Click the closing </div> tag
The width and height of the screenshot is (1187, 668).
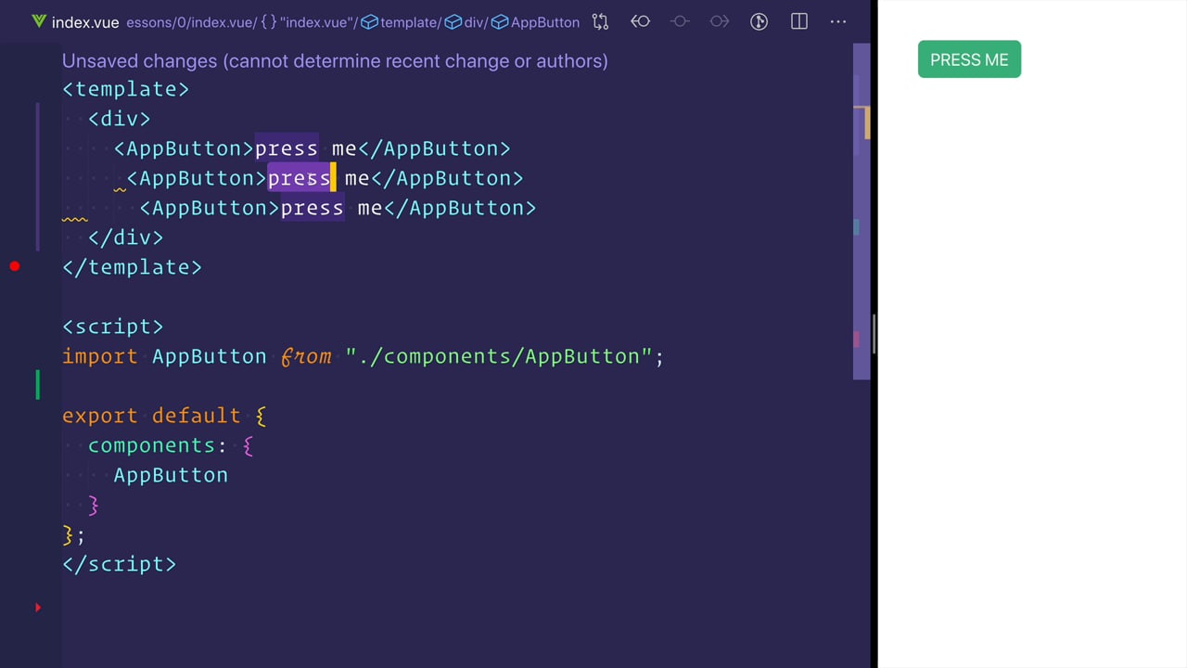pos(125,238)
